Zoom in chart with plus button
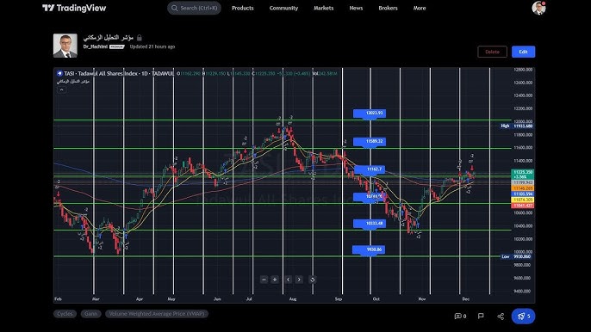This screenshot has height=332, width=591. click(275, 280)
